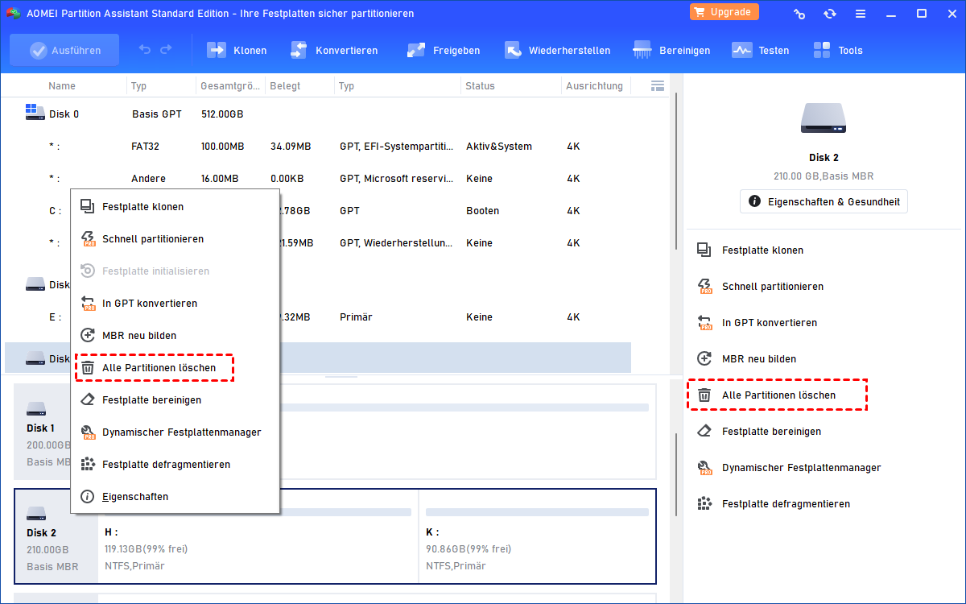Select Festplatte defragmentieren in context menu
Screen dimensions: 966x604
(175, 465)
